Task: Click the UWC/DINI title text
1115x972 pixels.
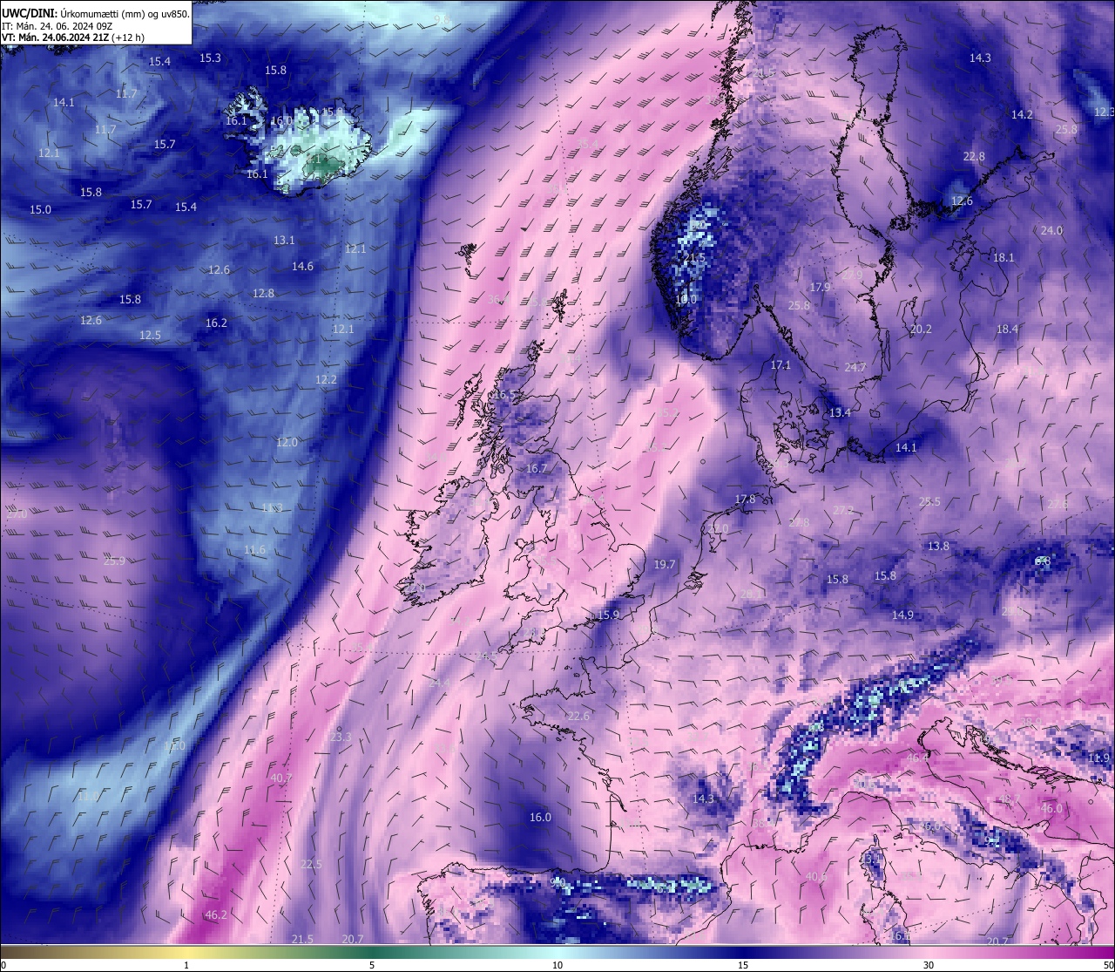Action: tap(30, 14)
